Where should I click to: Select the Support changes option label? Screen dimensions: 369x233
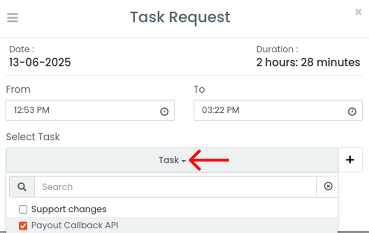(x=69, y=209)
